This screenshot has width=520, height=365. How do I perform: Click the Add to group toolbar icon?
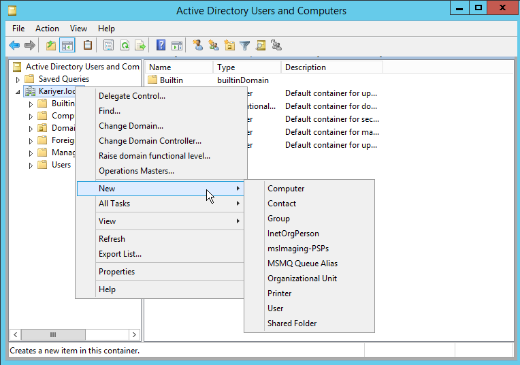pos(276,45)
